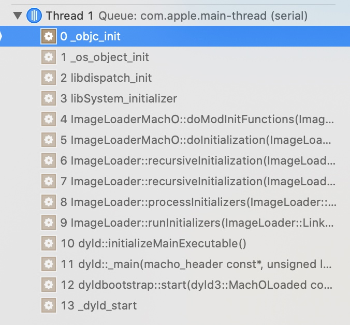This screenshot has height=325, width=350.
Task: Select stack frame 2 libdispatch_init
Action: coord(175,78)
